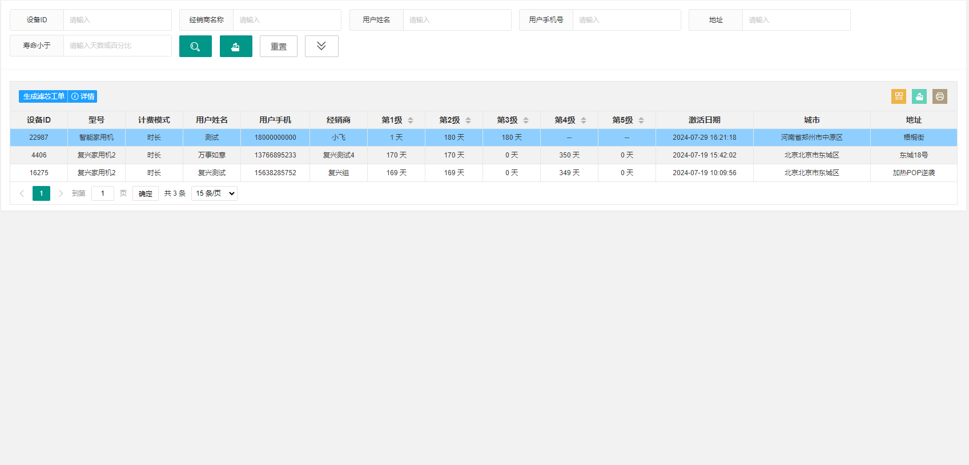Click the teal table export icon
The width and height of the screenshot is (969, 465).
(x=919, y=96)
